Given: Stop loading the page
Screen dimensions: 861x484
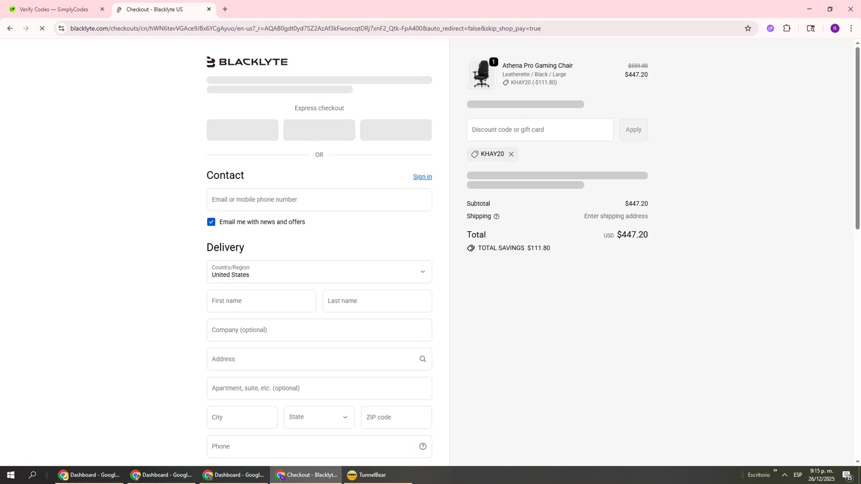Looking at the screenshot, I should click(x=42, y=28).
